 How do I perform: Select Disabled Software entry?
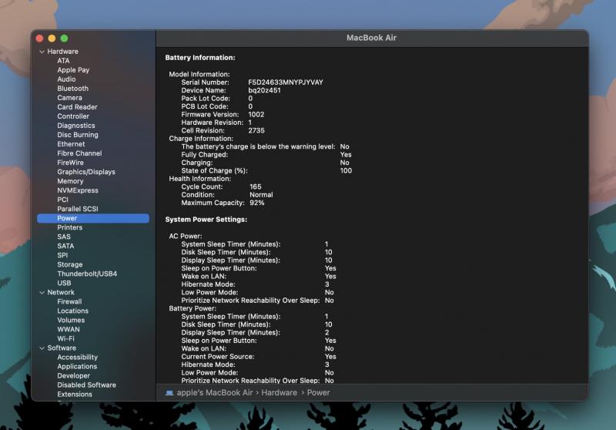point(86,385)
